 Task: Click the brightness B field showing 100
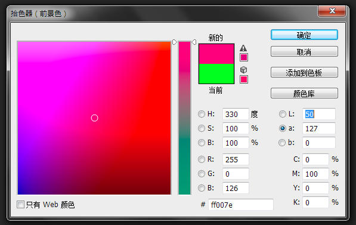(x=236, y=143)
